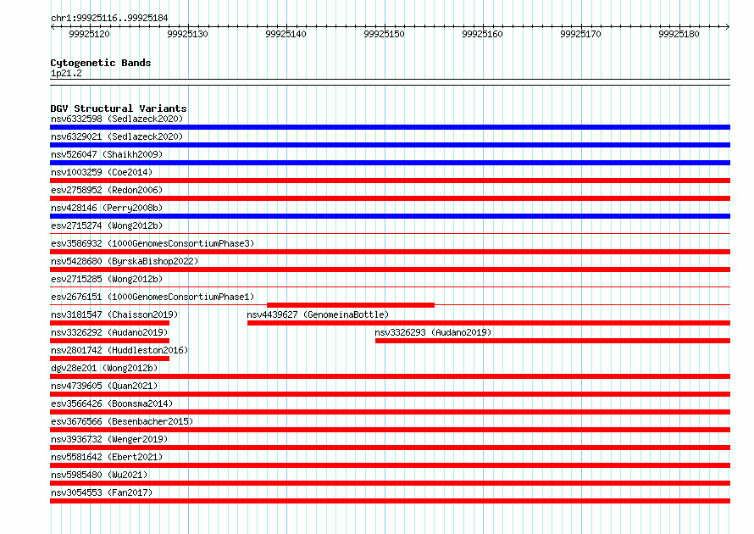
Task: Click ruler position 99925180
Action: tap(679, 34)
